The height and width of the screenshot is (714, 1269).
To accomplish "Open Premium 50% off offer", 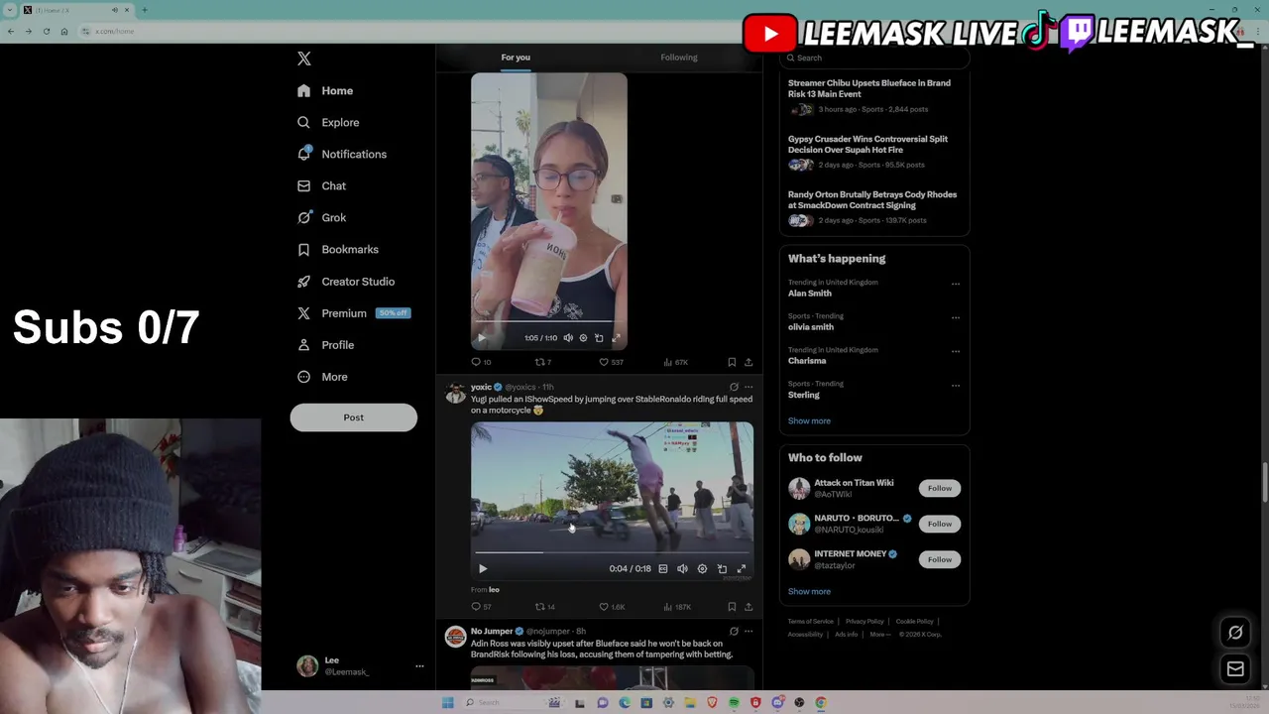I will [354, 312].
